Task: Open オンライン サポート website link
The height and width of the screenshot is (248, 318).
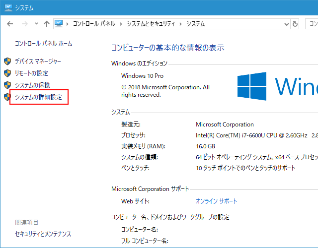Action: click(217, 201)
